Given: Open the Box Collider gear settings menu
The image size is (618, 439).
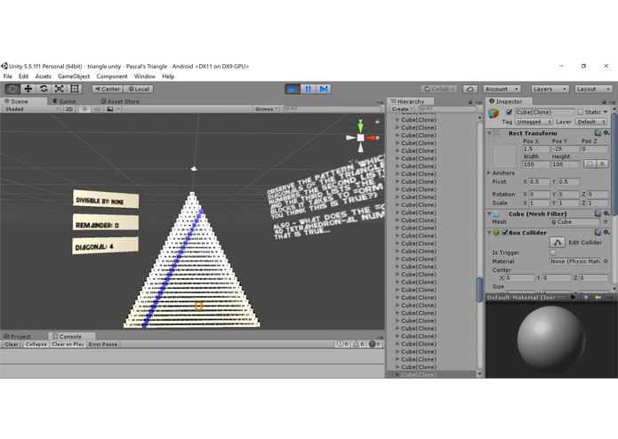Looking at the screenshot, I should point(606,232).
